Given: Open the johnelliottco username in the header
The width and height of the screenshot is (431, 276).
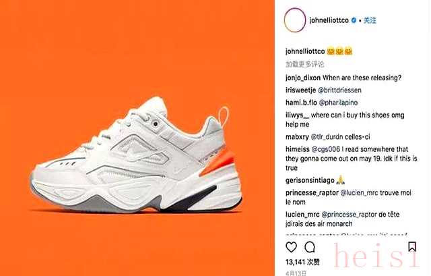Looking at the screenshot, I should tap(329, 20).
